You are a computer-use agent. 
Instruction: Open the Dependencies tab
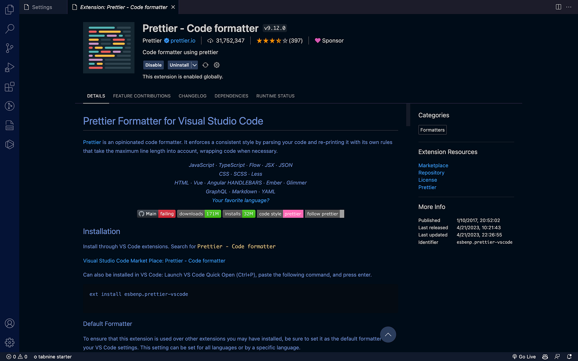(x=231, y=96)
